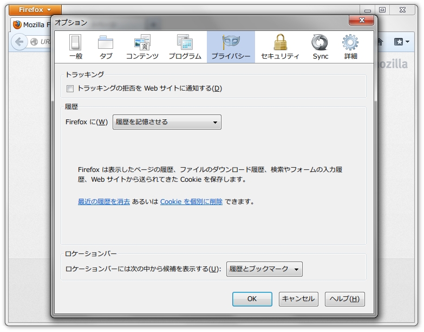Open the タブ (Tabs) options panel
Viewport: 424px width, 332px height.
pos(106,47)
